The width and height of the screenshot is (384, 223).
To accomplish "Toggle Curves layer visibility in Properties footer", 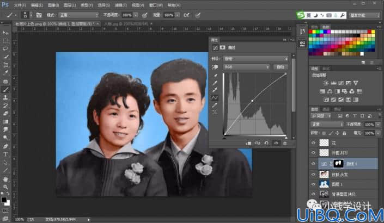I will coord(276,143).
